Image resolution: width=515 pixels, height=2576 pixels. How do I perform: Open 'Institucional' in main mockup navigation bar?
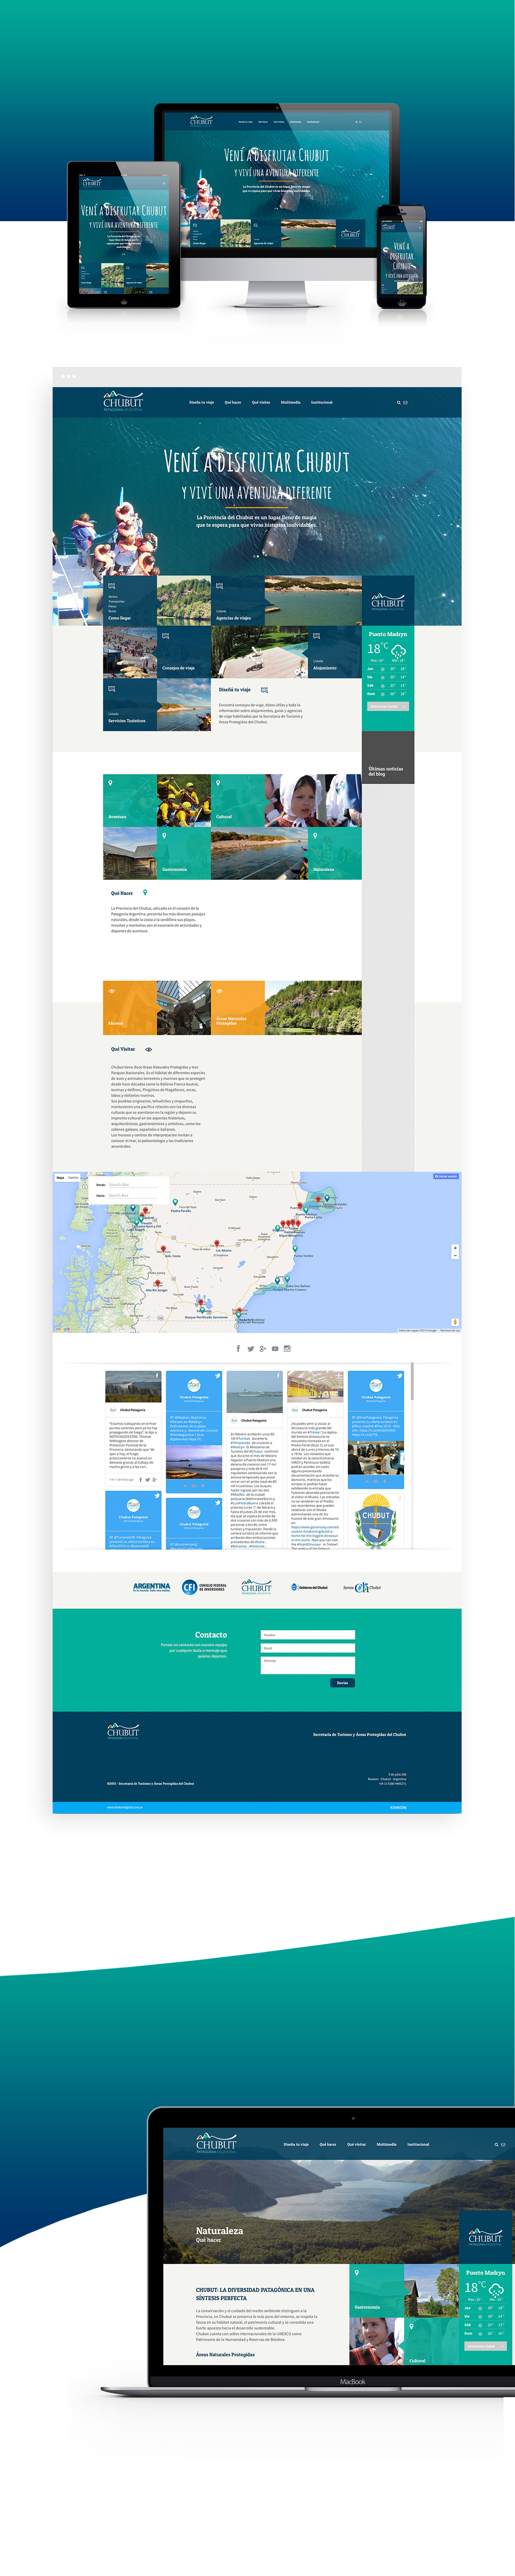point(321,402)
